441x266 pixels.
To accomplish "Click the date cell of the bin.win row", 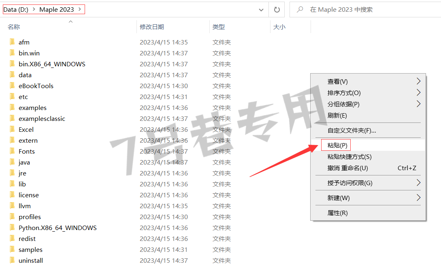I will click(x=164, y=53).
